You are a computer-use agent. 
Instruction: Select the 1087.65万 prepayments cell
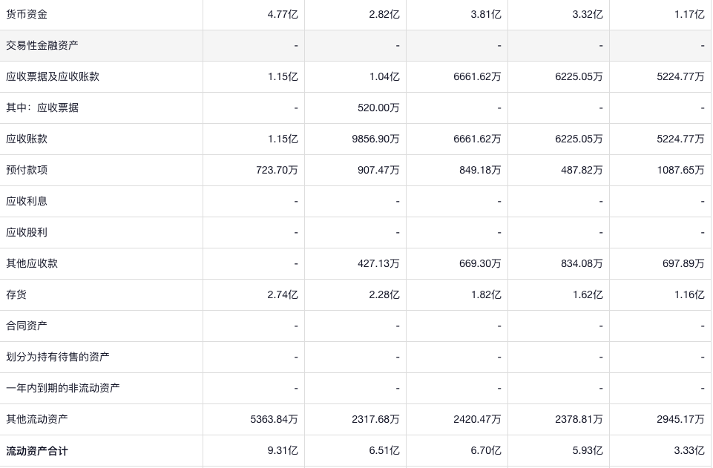[x=680, y=170]
